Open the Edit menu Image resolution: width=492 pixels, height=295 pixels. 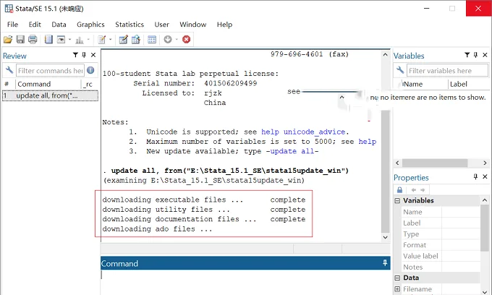35,25
